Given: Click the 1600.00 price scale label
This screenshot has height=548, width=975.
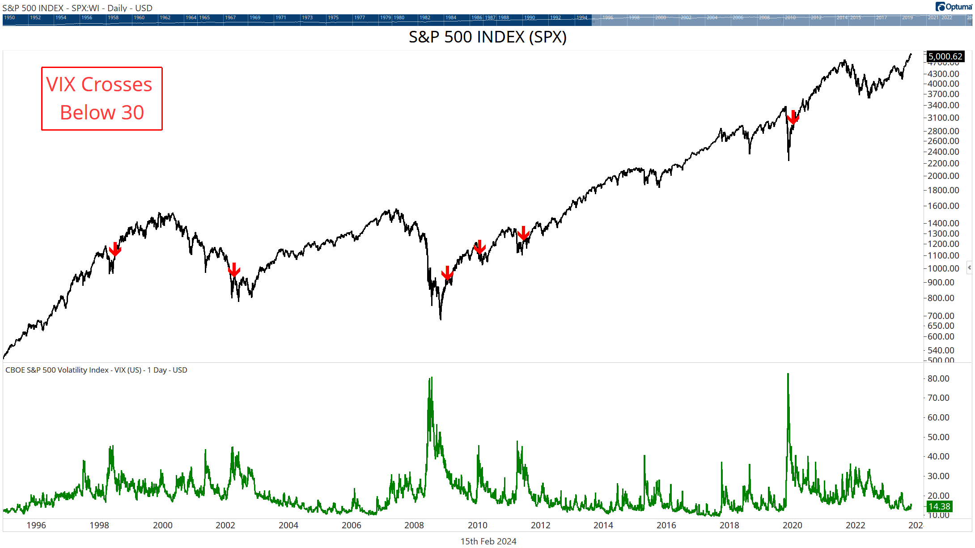Looking at the screenshot, I should pos(943,206).
